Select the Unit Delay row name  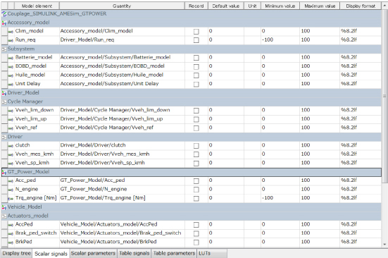[x=27, y=84]
